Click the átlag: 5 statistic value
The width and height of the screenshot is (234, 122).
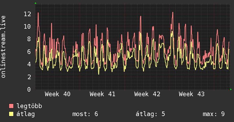(150, 114)
